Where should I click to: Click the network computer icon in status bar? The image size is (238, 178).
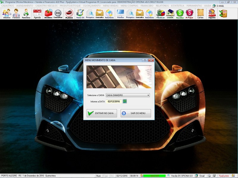click(x=214, y=176)
